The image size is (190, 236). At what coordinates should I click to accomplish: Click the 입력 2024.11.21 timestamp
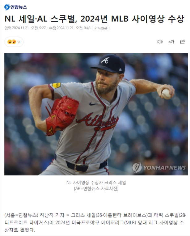pos(25,28)
